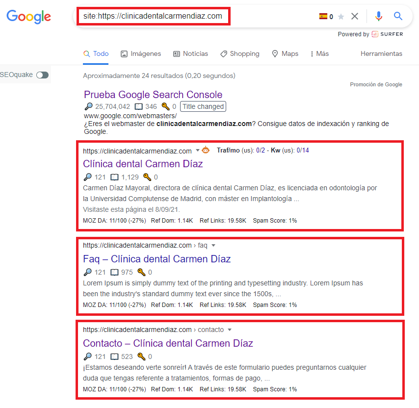Open the Más menu
The height and width of the screenshot is (408, 419).
319,54
